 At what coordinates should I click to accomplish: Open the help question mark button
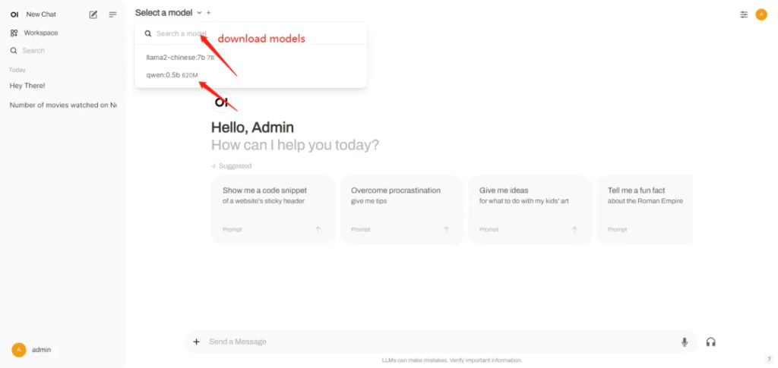(x=769, y=359)
